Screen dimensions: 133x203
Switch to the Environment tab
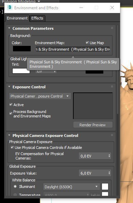tap(17, 18)
